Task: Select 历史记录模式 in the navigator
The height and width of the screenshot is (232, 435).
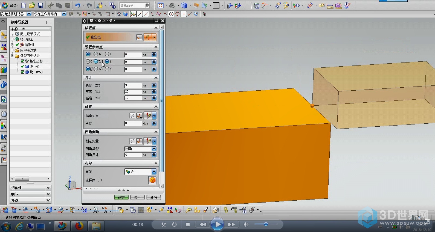Action: tap(30, 34)
